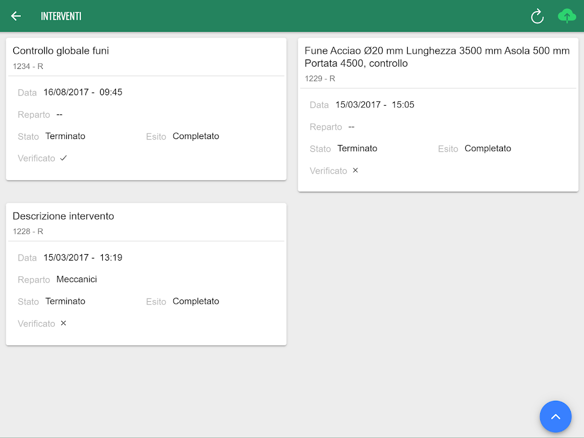Click the Data label on card 1234
The image size is (584, 438).
pyautogui.click(x=27, y=93)
